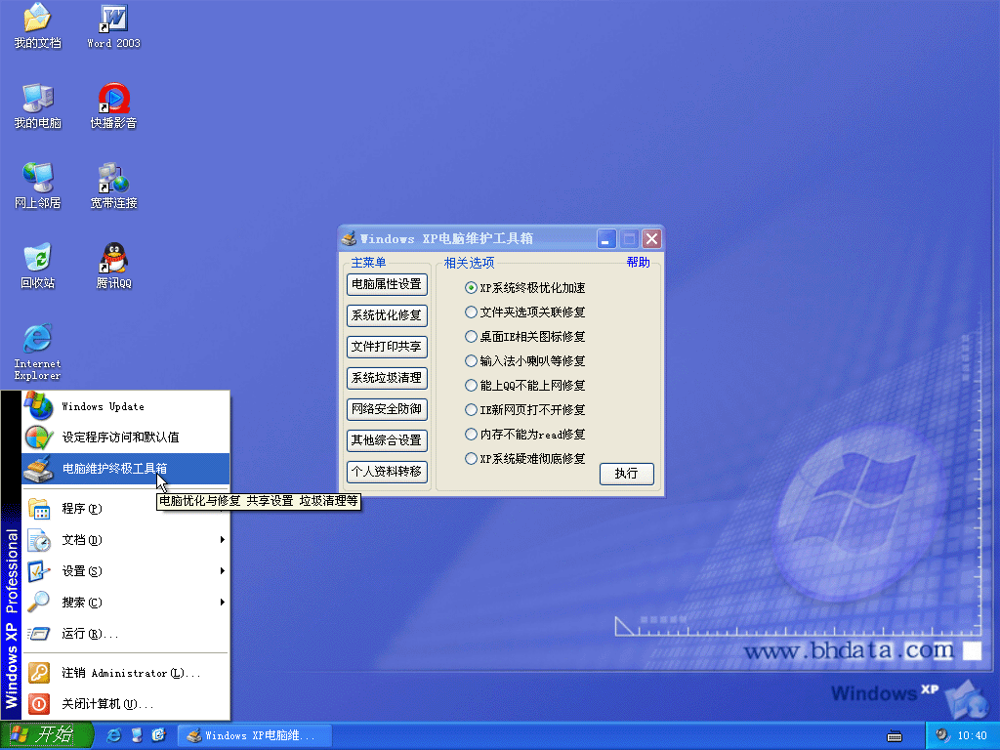Viewport: 1000px width, 750px height.
Task: Click the 文件打印共享 button
Action: click(x=387, y=347)
